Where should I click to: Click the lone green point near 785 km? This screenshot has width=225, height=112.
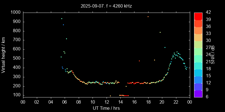coord(160,32)
